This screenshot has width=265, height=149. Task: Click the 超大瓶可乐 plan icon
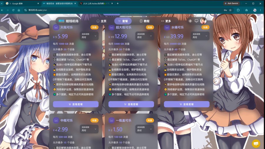tap(111, 27)
